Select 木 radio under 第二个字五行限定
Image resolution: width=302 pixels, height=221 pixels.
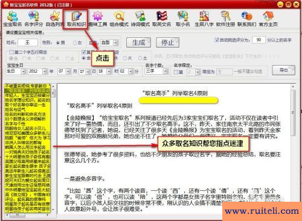click(24, 58)
